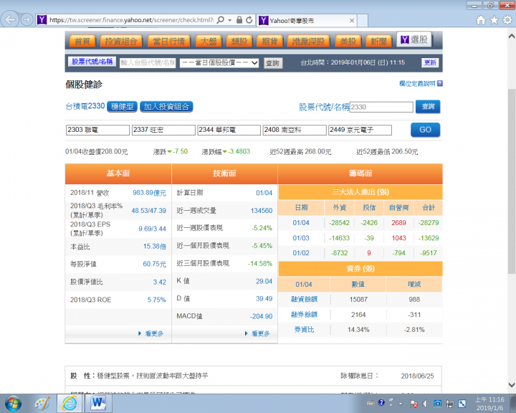The width and height of the screenshot is (516, 413).
Task: Click the 01/04 date in 三大法人 table
Action: [301, 223]
